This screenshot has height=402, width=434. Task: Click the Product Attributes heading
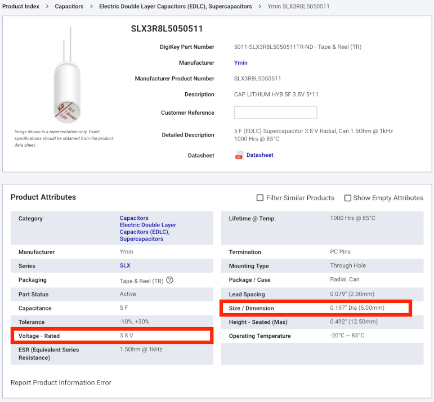pyautogui.click(x=43, y=197)
